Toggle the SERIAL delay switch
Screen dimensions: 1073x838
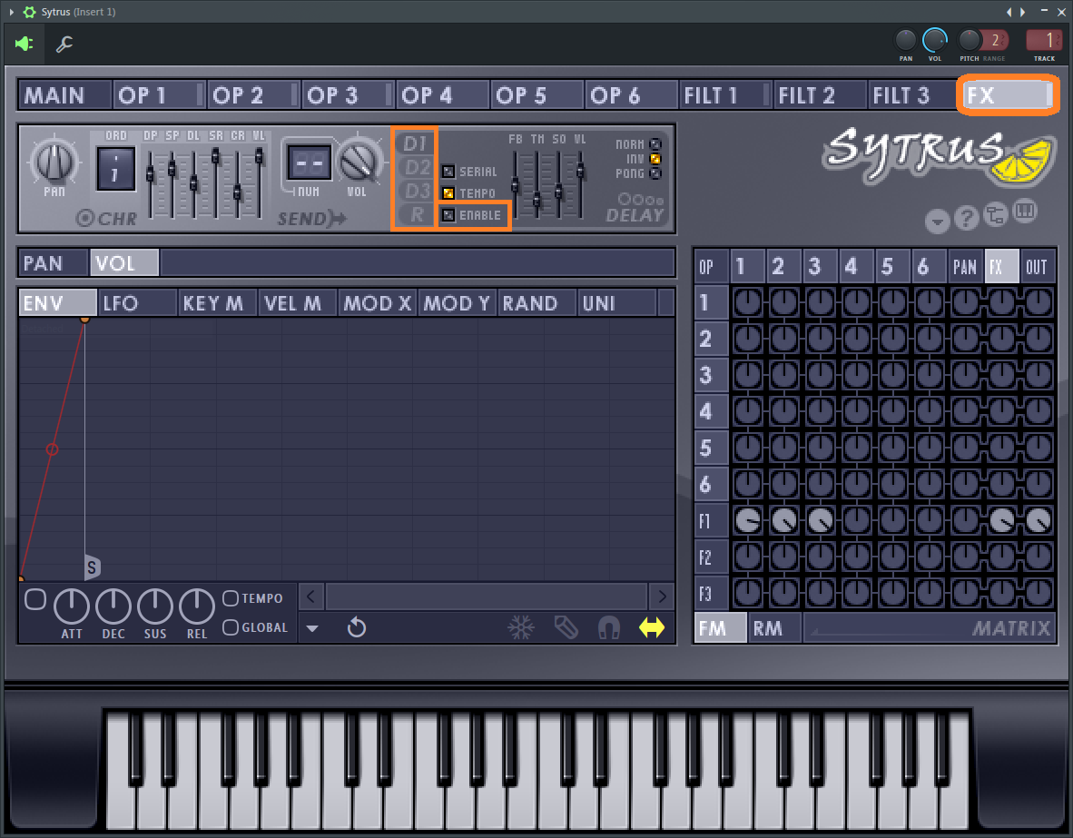pyautogui.click(x=448, y=172)
